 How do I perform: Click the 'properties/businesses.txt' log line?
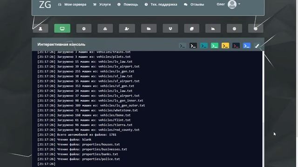(82, 149)
